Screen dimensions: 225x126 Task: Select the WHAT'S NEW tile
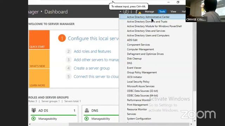click(39, 59)
